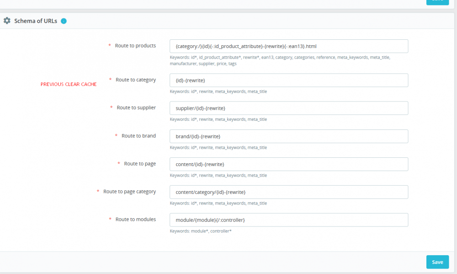Click into the Route to supplier field

pos(288,108)
